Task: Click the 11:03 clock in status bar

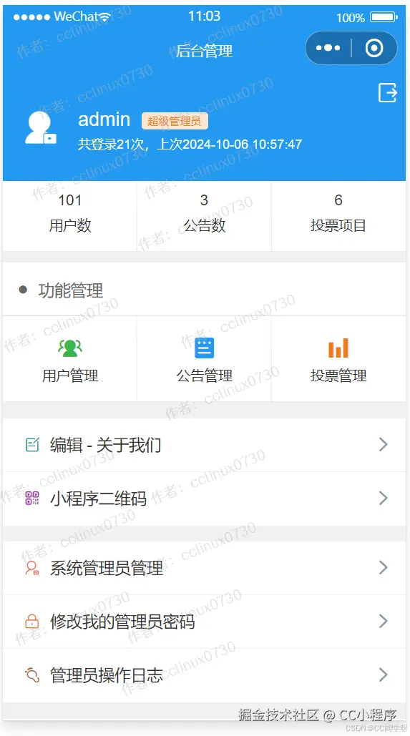Action: [x=205, y=16]
